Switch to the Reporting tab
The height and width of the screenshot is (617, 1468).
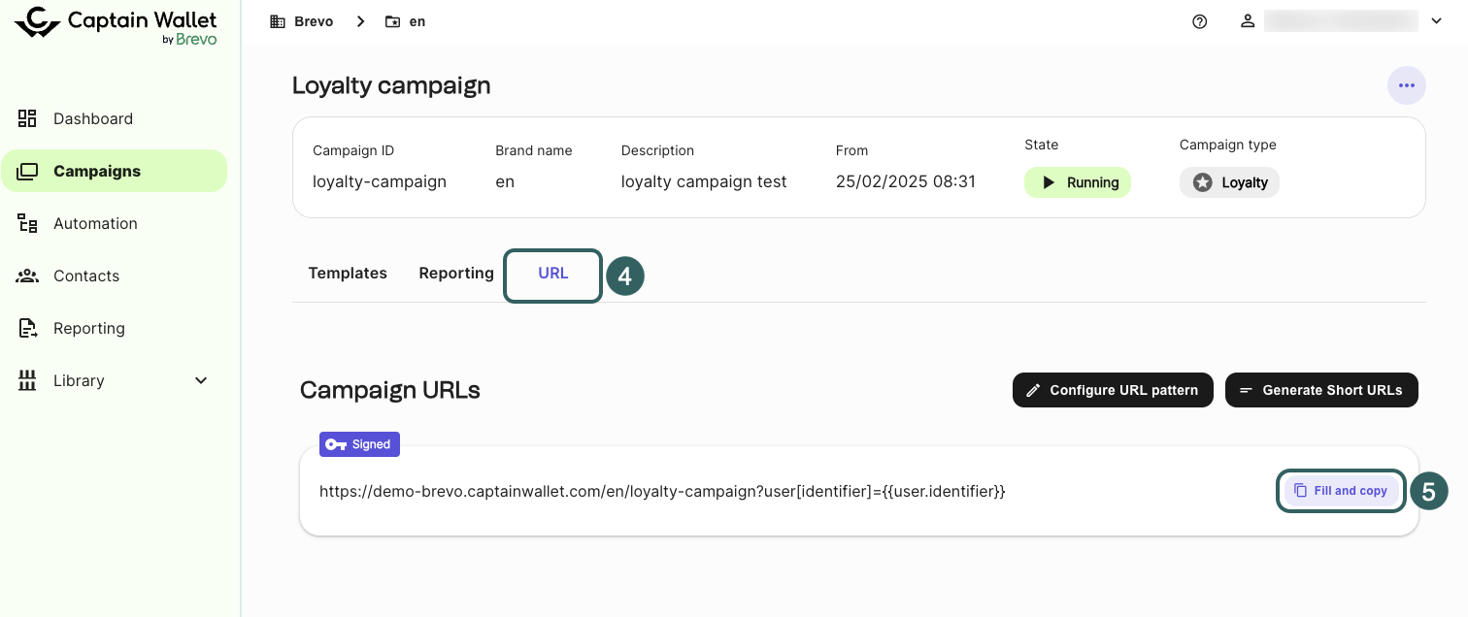456,274
